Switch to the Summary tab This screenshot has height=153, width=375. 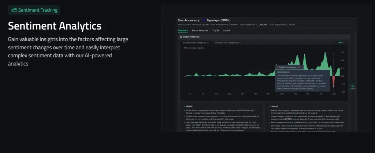[x=183, y=31]
